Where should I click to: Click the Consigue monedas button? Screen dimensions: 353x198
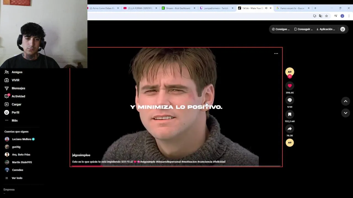(281, 29)
